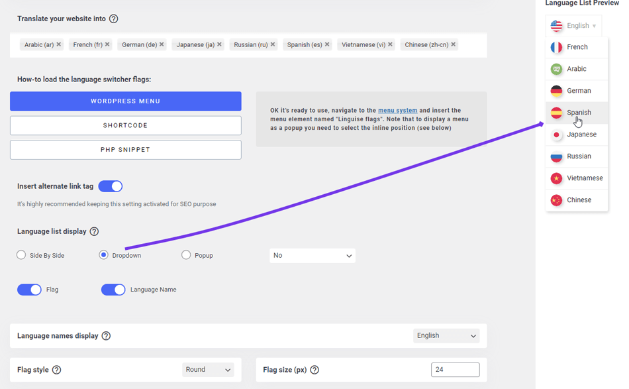Click the Japanese (ja) tag text
Screen dimensions: 629x389
point(195,44)
